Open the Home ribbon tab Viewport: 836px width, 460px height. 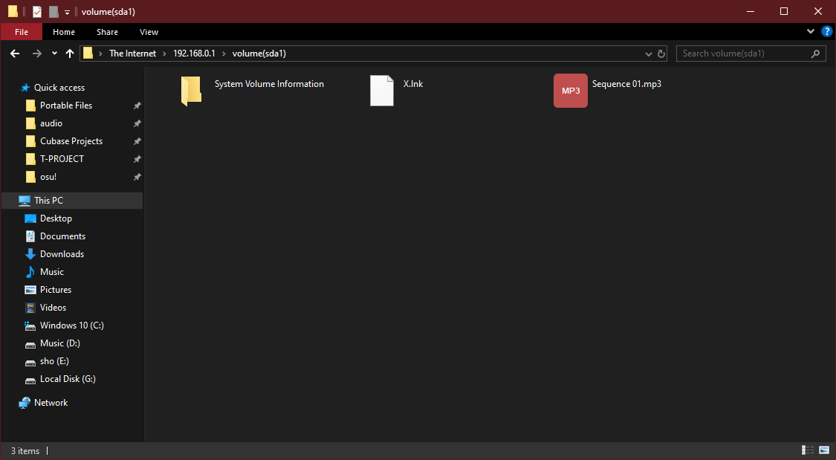tap(64, 32)
